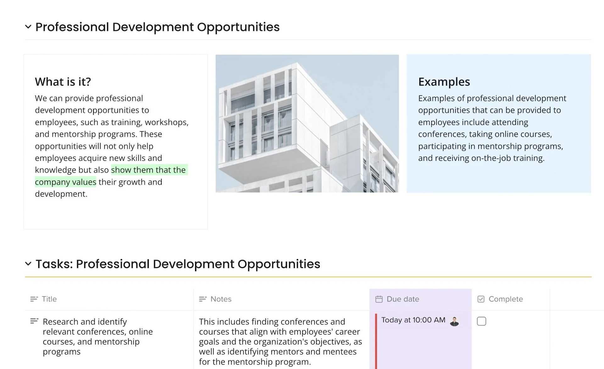Click the checkbox icon in Complete header

(x=481, y=299)
